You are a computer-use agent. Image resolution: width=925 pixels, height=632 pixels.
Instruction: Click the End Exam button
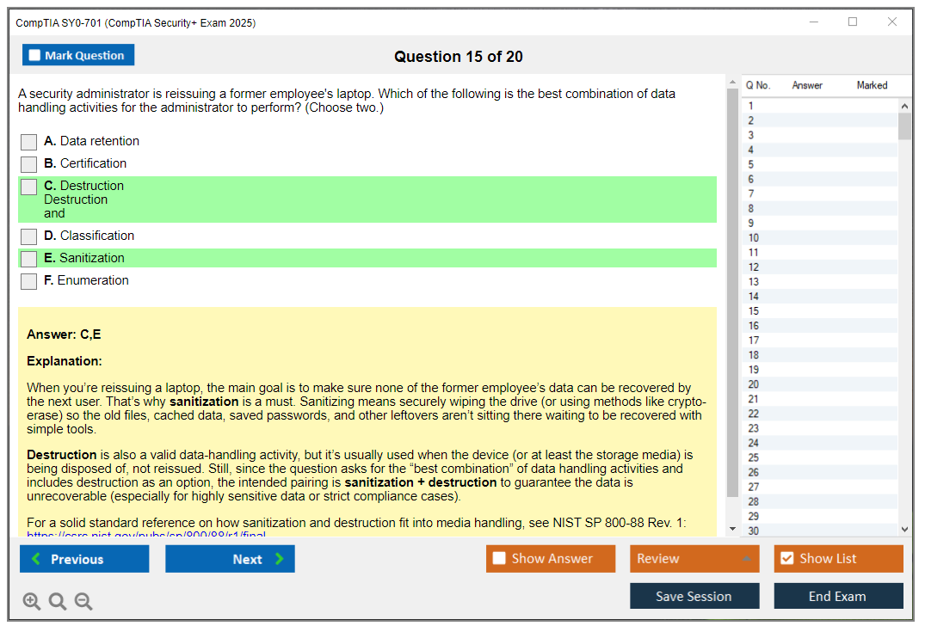coord(838,596)
